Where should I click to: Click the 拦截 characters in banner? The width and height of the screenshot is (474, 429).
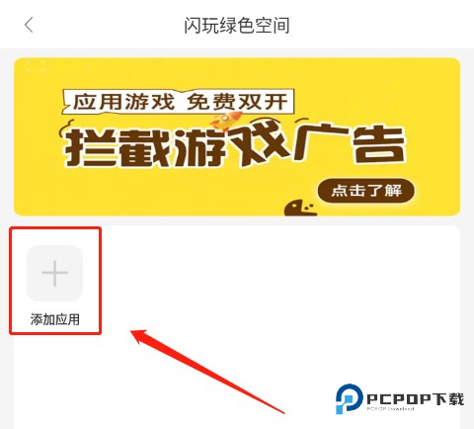(x=119, y=147)
